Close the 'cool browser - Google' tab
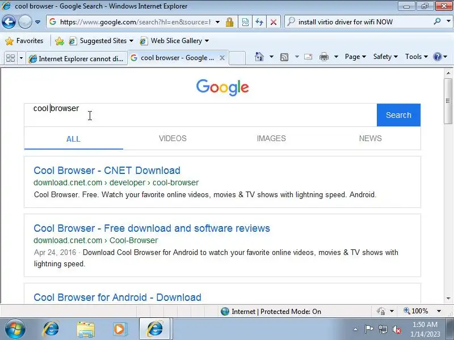This screenshot has height=340, width=454. pyautogui.click(x=222, y=58)
